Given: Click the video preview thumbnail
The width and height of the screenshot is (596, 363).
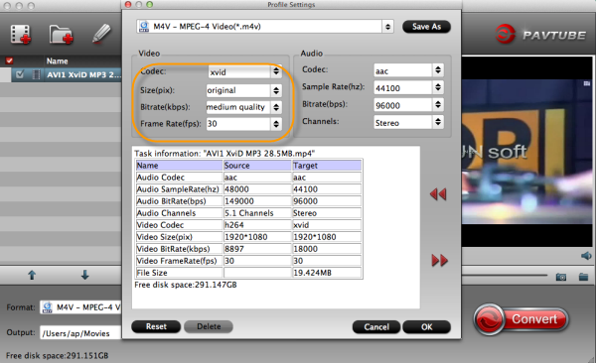Looking at the screenshot, I should click(526, 152).
